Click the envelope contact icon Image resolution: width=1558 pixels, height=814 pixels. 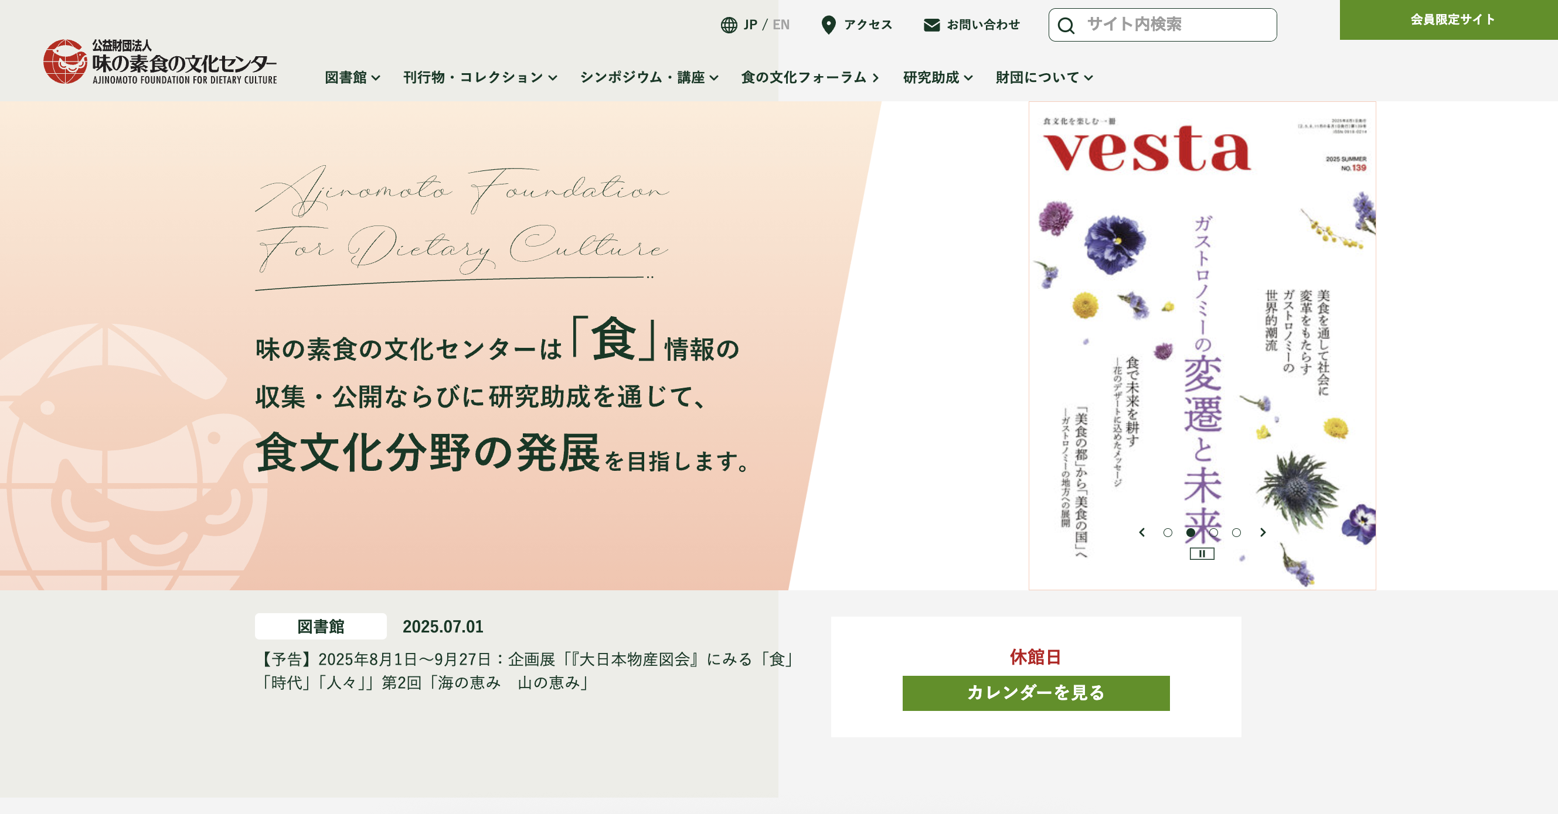pos(932,25)
